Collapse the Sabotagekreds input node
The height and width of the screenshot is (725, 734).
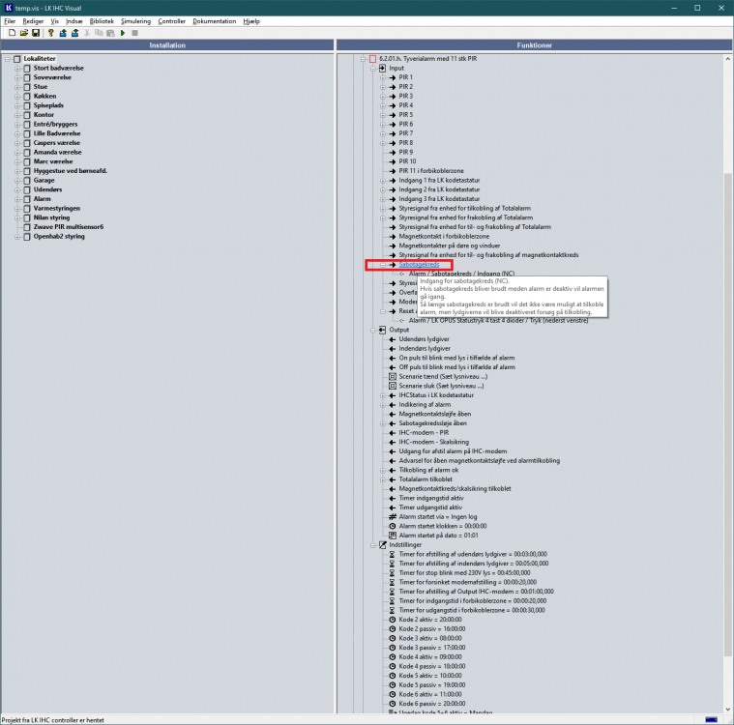383,264
